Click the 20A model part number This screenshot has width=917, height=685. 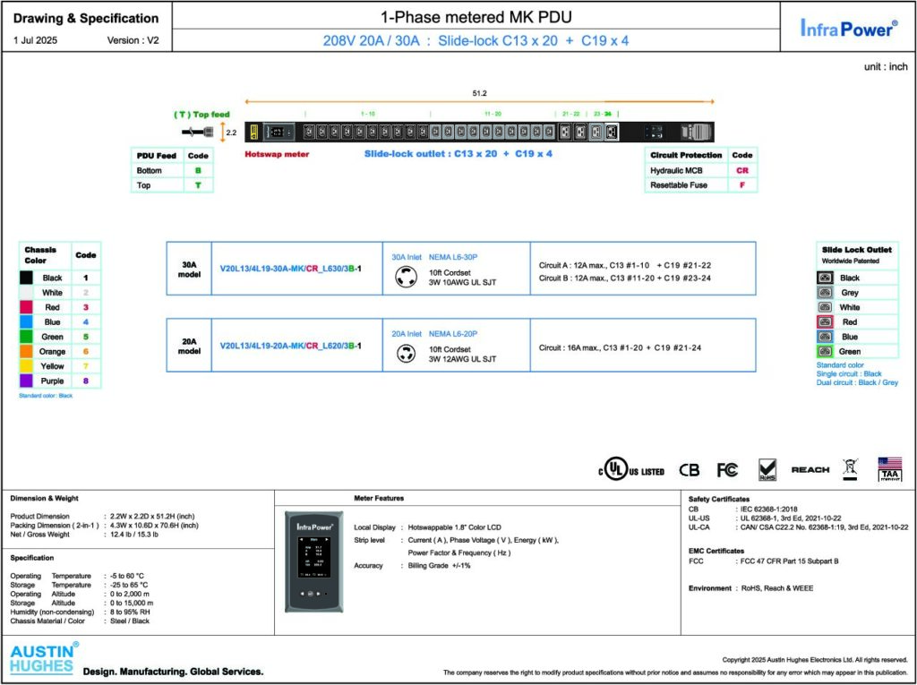(x=291, y=346)
